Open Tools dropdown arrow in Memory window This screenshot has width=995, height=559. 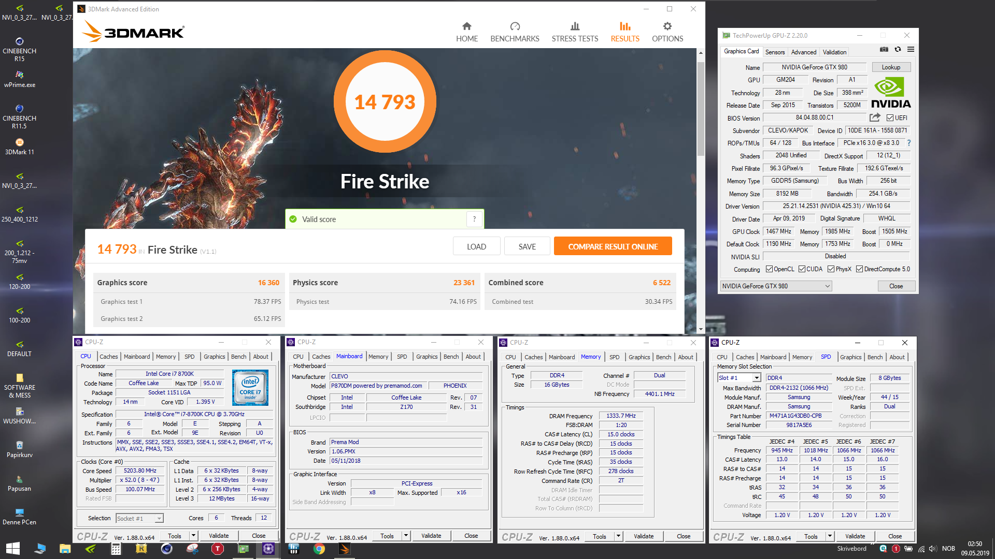618,536
